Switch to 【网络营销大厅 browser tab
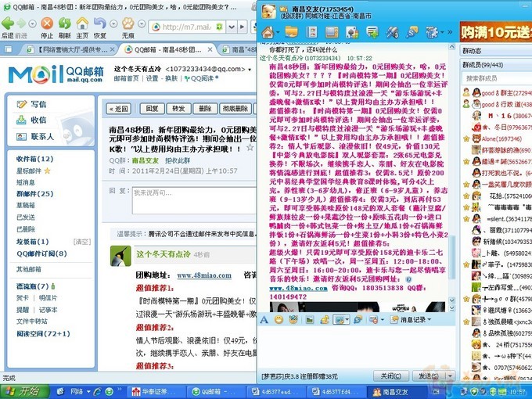The image size is (532, 399). [x=71, y=49]
